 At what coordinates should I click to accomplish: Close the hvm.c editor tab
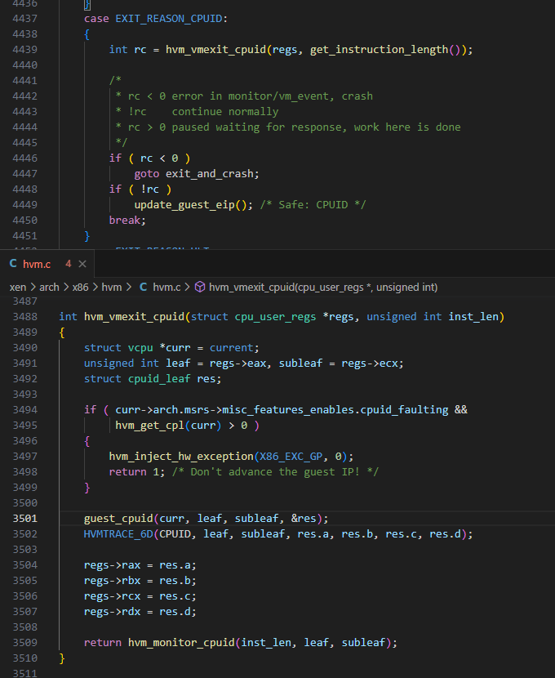[x=82, y=264]
